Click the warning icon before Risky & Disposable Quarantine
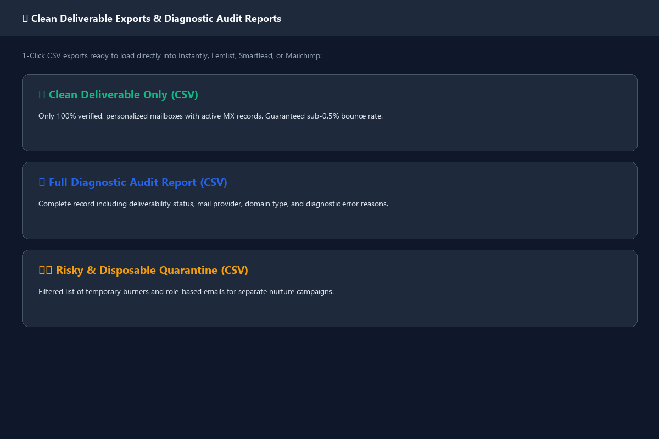The height and width of the screenshot is (439, 659). (45, 270)
